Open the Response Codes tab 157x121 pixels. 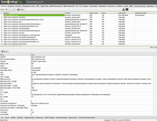click(29, 6)
